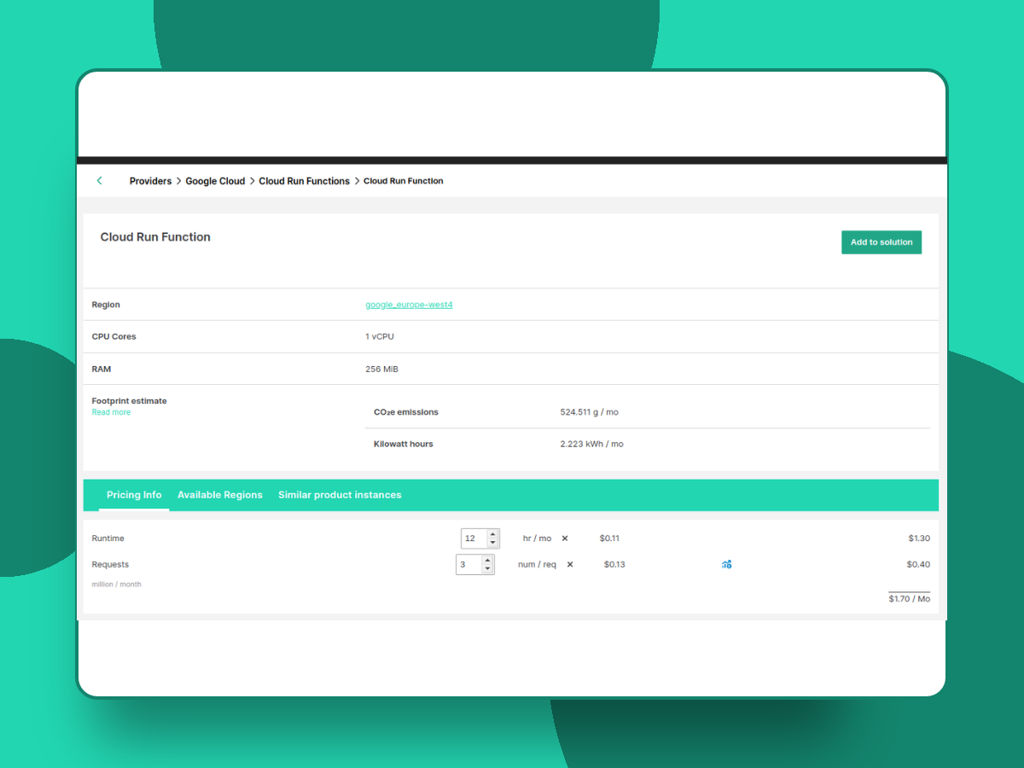Increase Requests count with up arrow
Screen dimensions: 1024x768
[x=487, y=560]
